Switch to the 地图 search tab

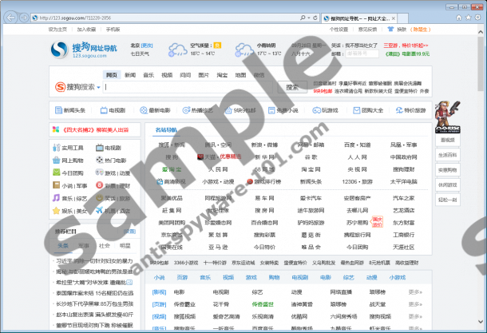[x=240, y=74]
